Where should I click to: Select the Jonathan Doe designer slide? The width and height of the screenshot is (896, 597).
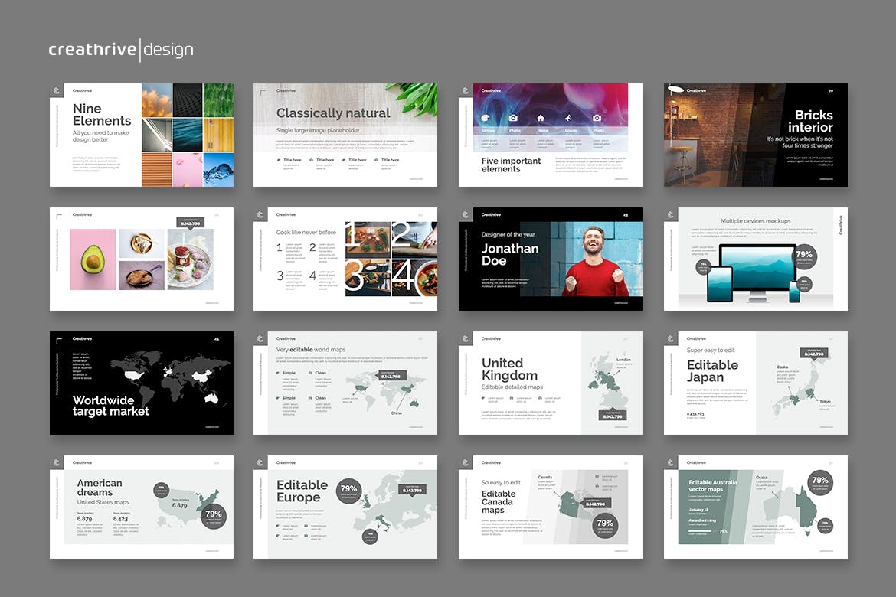[550, 259]
